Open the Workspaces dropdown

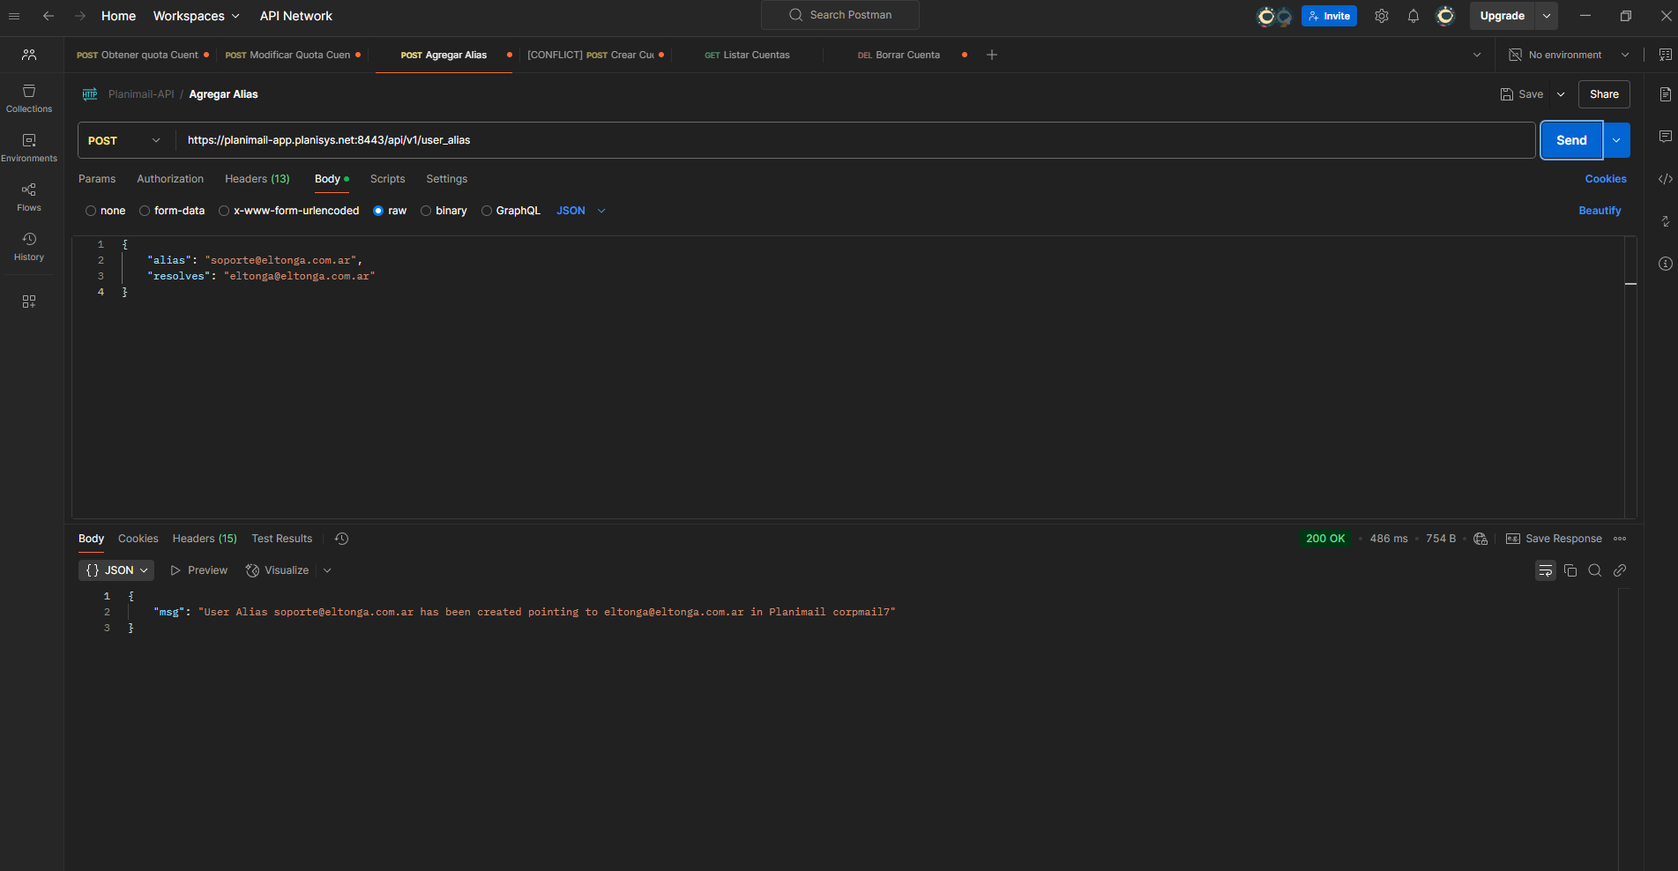[196, 16]
